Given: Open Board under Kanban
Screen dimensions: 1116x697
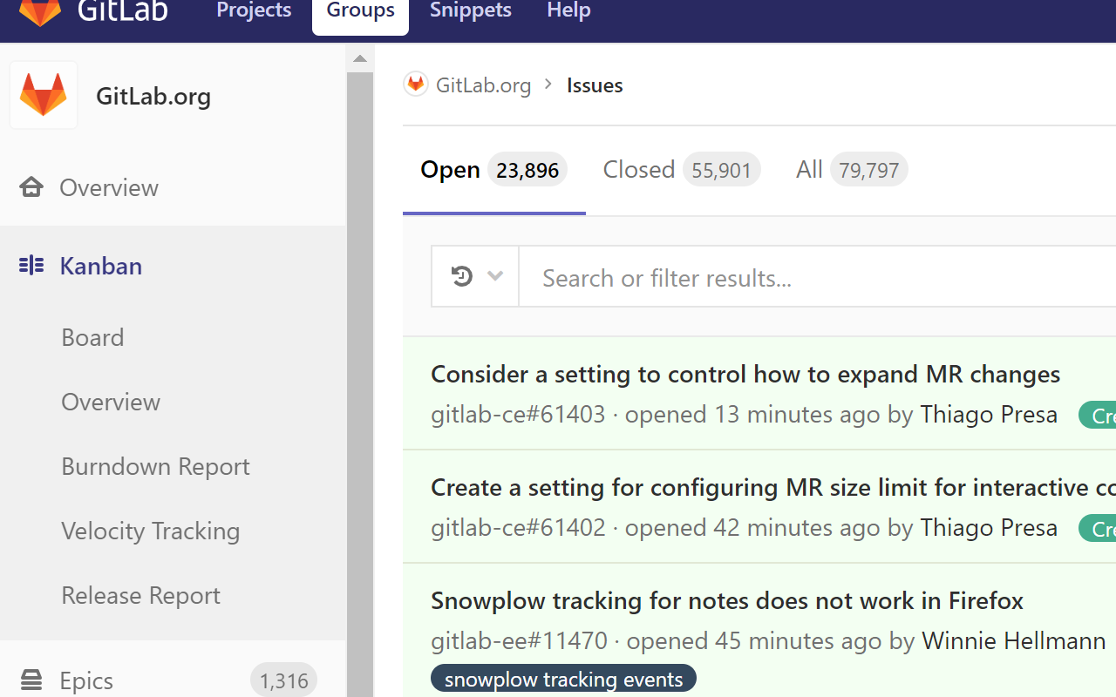Looking at the screenshot, I should (92, 337).
